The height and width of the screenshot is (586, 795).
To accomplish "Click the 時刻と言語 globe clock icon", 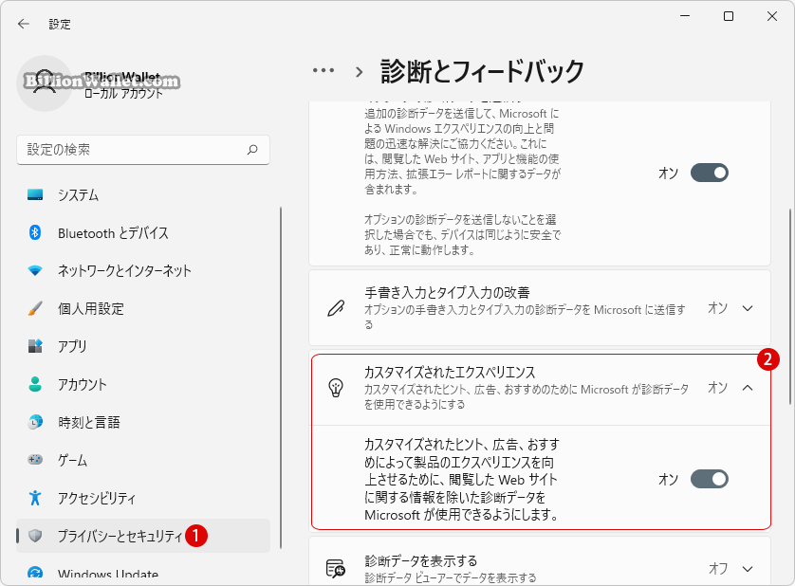I will coord(35,422).
